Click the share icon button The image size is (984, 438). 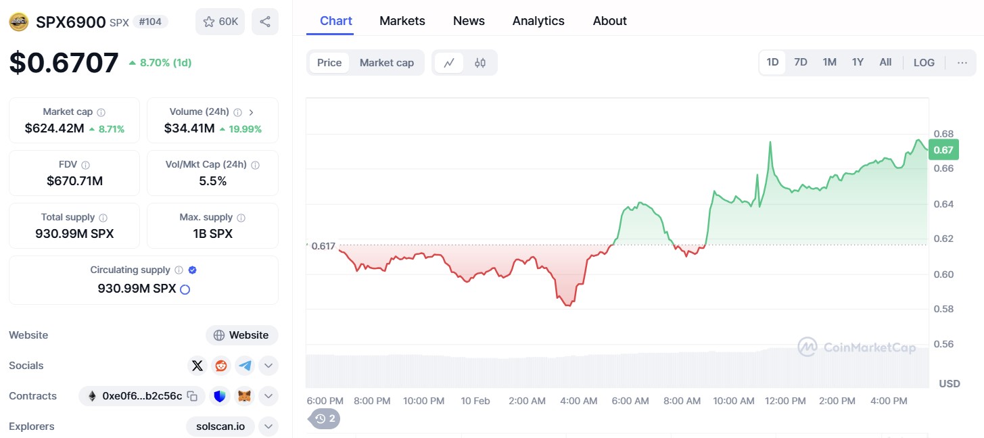(265, 22)
